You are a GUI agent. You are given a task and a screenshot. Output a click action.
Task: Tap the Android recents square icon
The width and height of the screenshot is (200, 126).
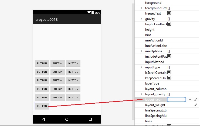tap(90, 119)
